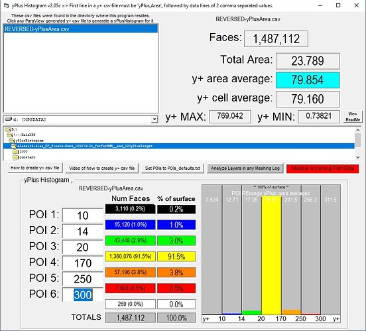This screenshot has height=331, width=366.
Task: Click the white 269 (0.0%) faces box
Action: tap(130, 304)
